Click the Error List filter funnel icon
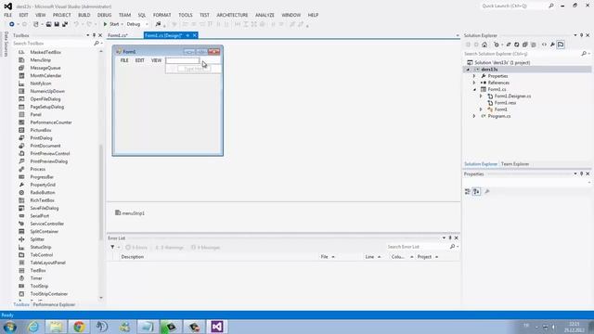The width and height of the screenshot is (594, 334). coord(112,248)
